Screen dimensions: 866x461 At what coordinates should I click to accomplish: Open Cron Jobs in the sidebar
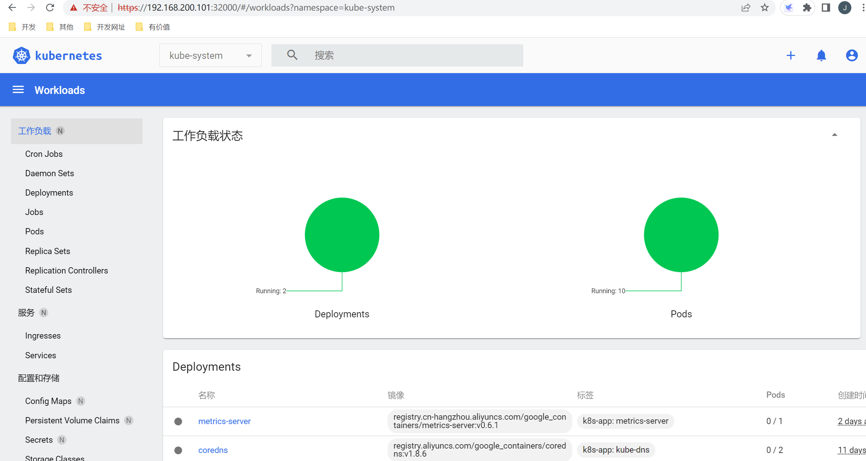click(x=44, y=154)
